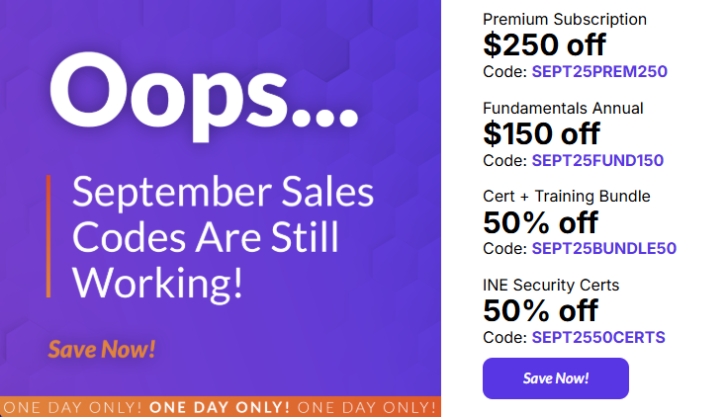
Task: Click the large Oops... headline
Action: (202, 89)
